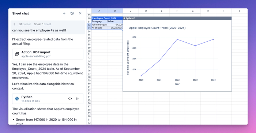Open the 18 lines at C60 reference
Image resolution: width=256 pixels, height=133 pixels.
(x=31, y=101)
